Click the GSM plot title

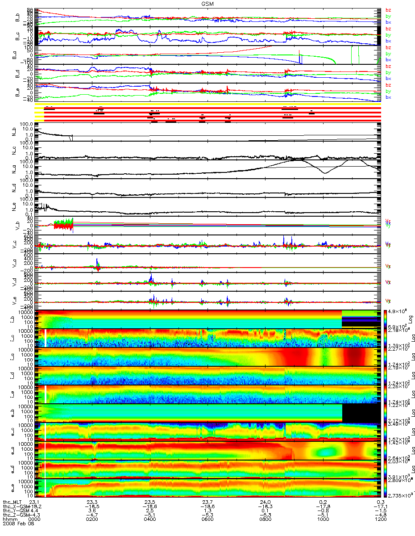208,3
